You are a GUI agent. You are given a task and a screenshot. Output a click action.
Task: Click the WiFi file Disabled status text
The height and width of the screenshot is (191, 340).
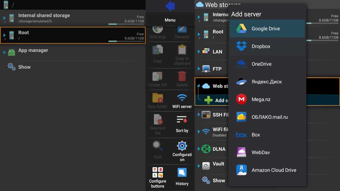click(219, 135)
